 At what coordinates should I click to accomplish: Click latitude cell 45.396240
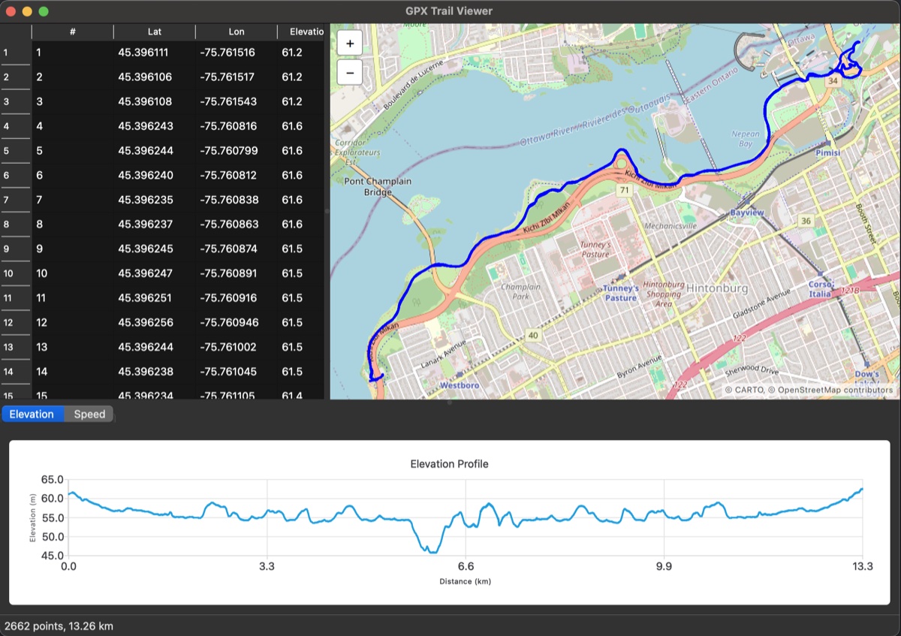click(155, 175)
